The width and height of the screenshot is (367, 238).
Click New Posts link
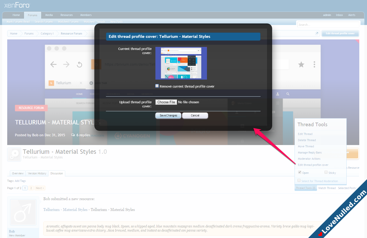[x=116, y=22]
